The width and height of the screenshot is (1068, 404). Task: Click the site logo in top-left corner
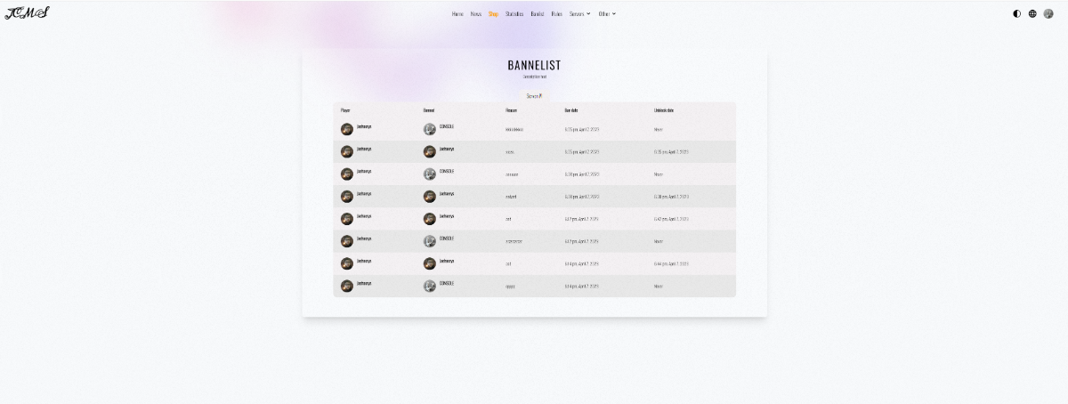pos(27,12)
